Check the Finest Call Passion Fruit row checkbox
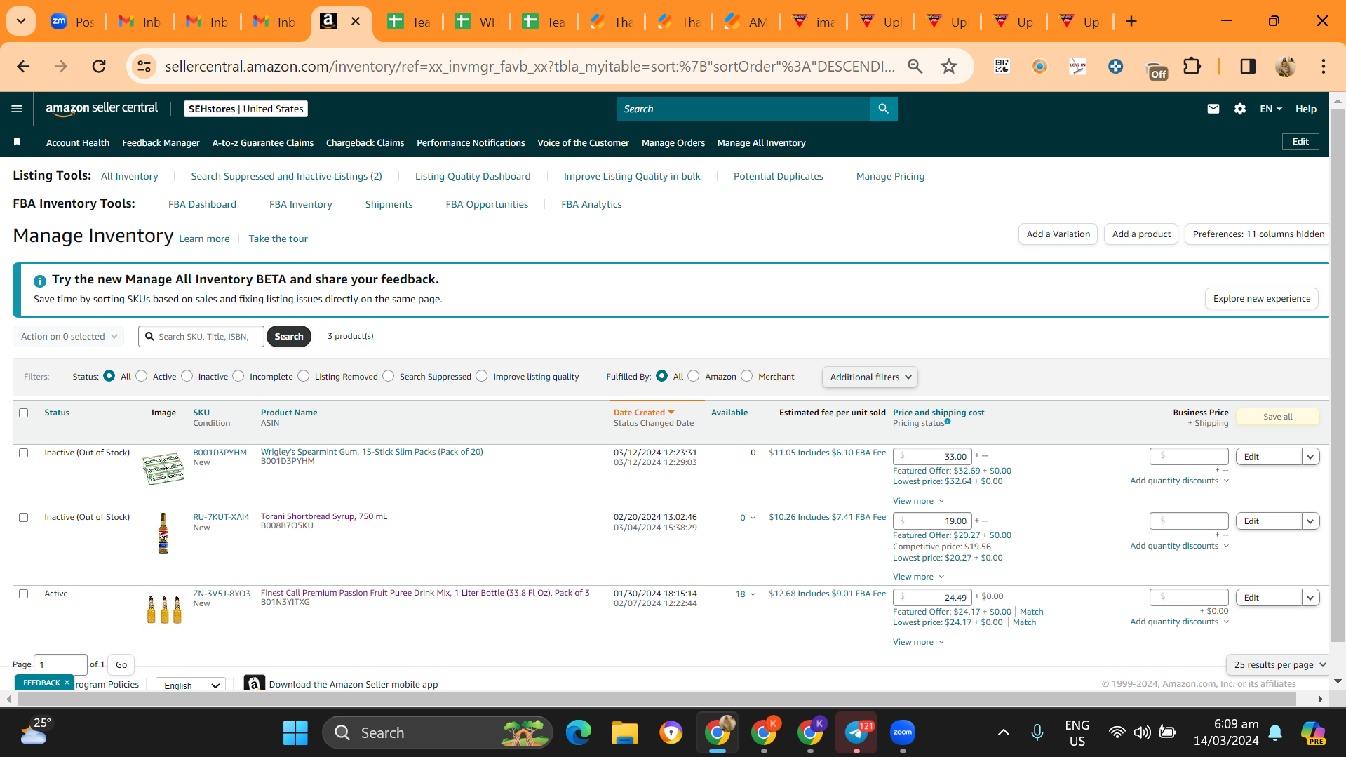Image resolution: width=1346 pixels, height=757 pixels. pyautogui.click(x=24, y=594)
